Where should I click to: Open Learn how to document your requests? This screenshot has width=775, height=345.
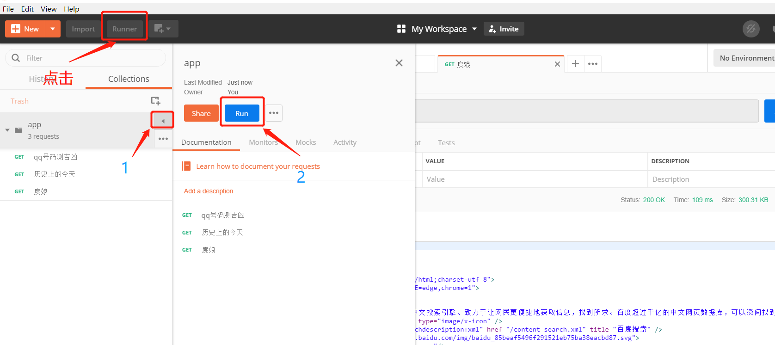[x=258, y=166]
